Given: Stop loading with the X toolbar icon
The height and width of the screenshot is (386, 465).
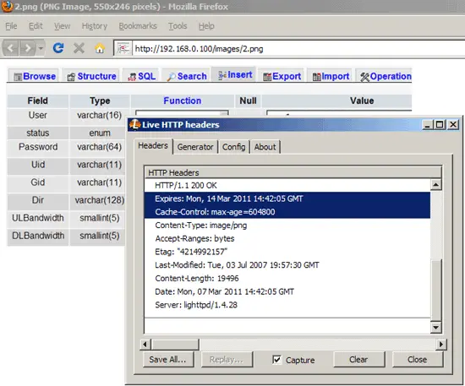Looking at the screenshot, I should coord(79,48).
